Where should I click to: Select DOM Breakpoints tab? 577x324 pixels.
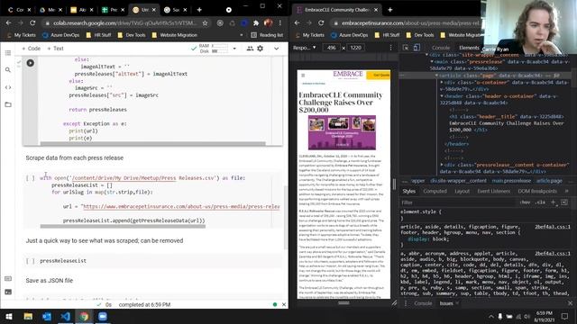coord(537,191)
